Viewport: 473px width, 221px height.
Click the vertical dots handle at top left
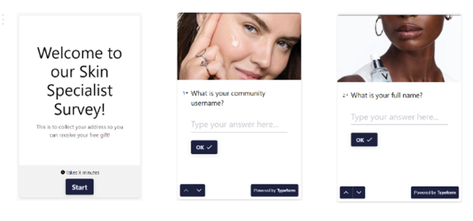3,19
